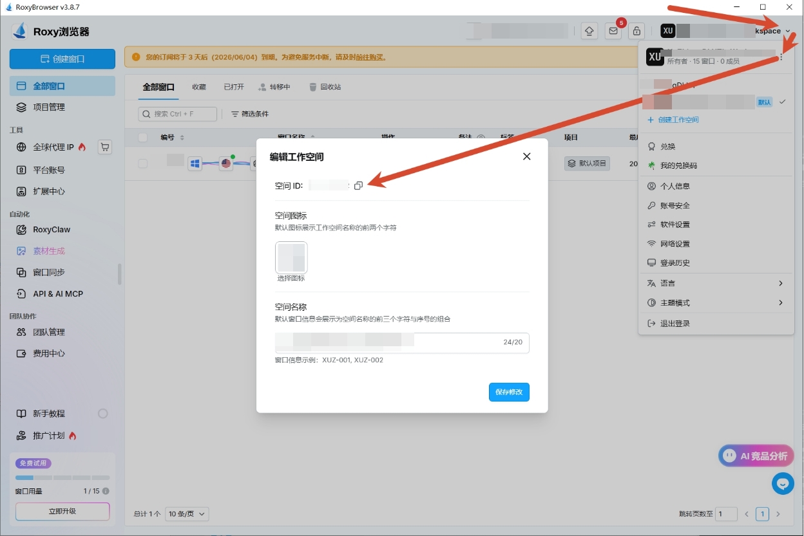Viewport: 804px width, 536px height.
Task: Switch to the 已打开 tab
Action: [x=234, y=87]
